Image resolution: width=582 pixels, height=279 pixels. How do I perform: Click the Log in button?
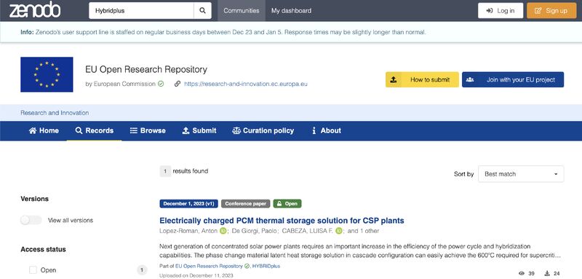point(501,10)
